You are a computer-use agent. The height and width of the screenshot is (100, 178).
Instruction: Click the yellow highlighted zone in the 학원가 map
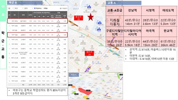pos(85,97)
